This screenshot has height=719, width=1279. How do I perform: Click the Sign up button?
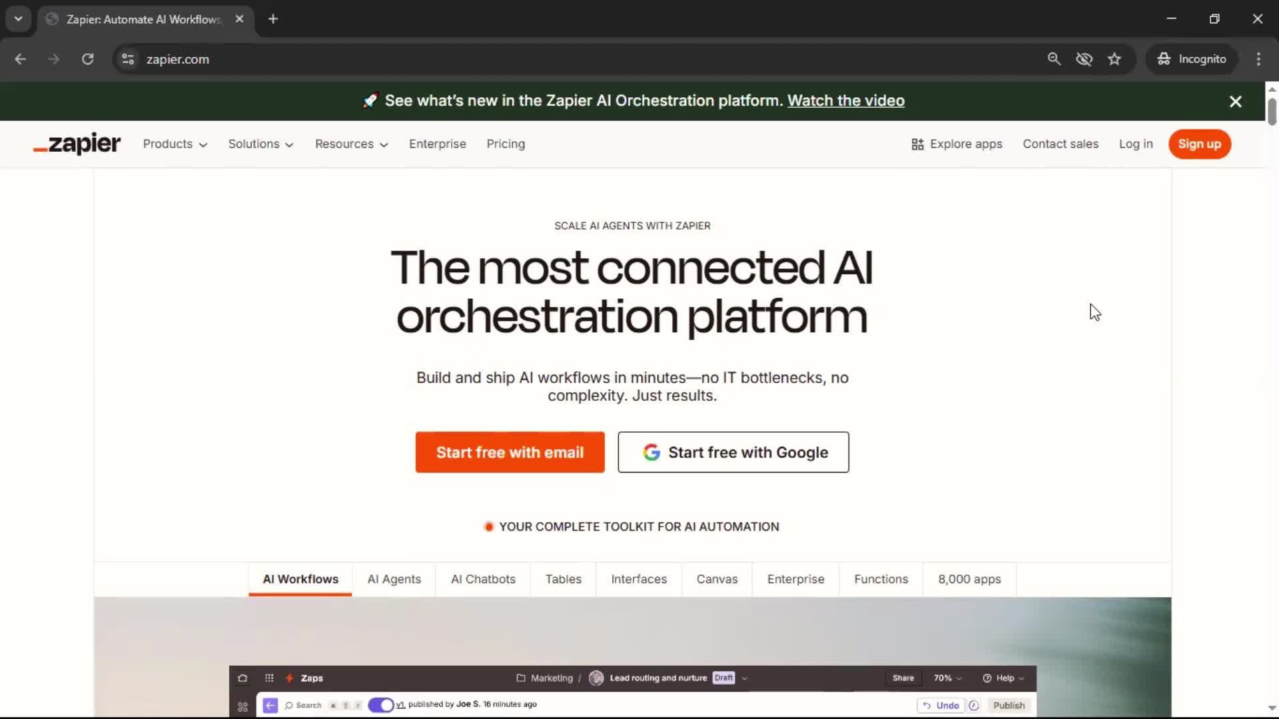(1200, 144)
